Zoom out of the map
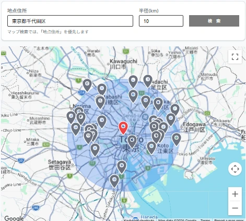 coord(235,208)
